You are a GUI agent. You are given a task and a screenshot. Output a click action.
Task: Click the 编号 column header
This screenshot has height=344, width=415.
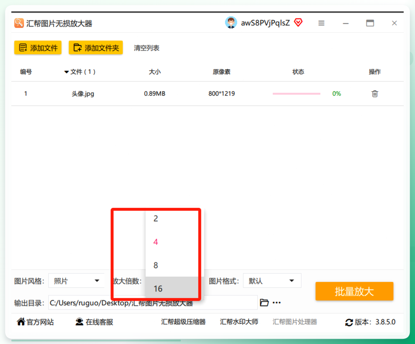(x=26, y=72)
